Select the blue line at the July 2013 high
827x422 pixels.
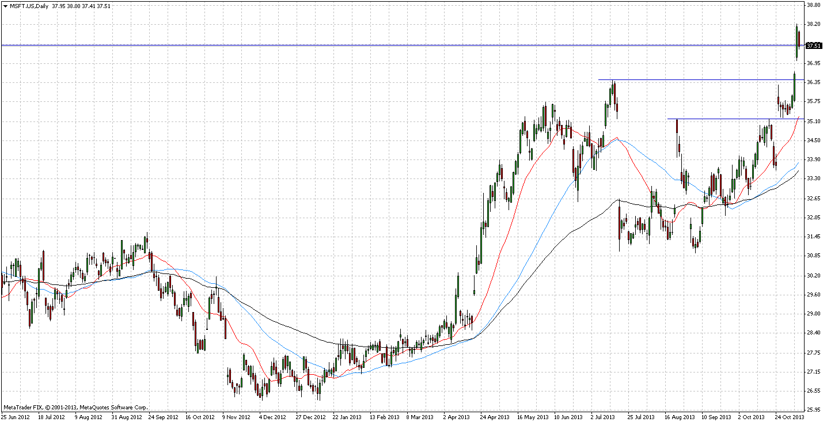(x=701, y=79)
